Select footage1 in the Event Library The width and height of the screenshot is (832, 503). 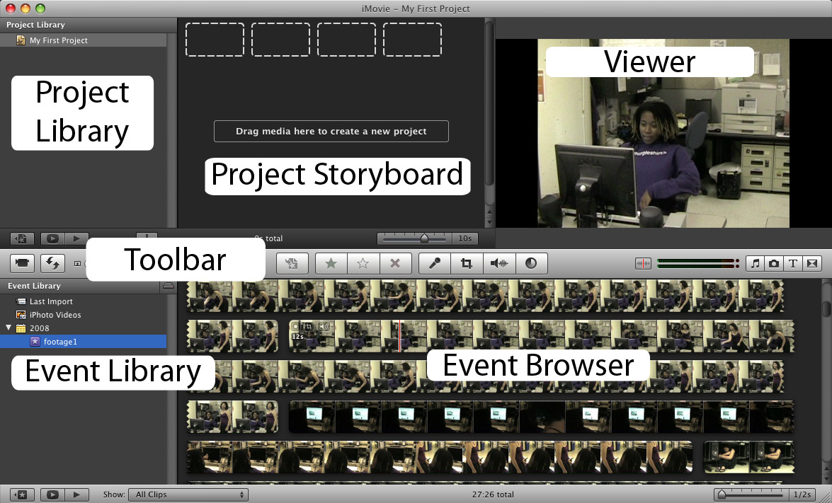coord(60,342)
